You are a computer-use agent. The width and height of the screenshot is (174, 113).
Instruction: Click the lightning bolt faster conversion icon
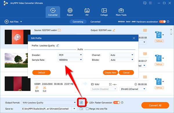pos(87,103)
